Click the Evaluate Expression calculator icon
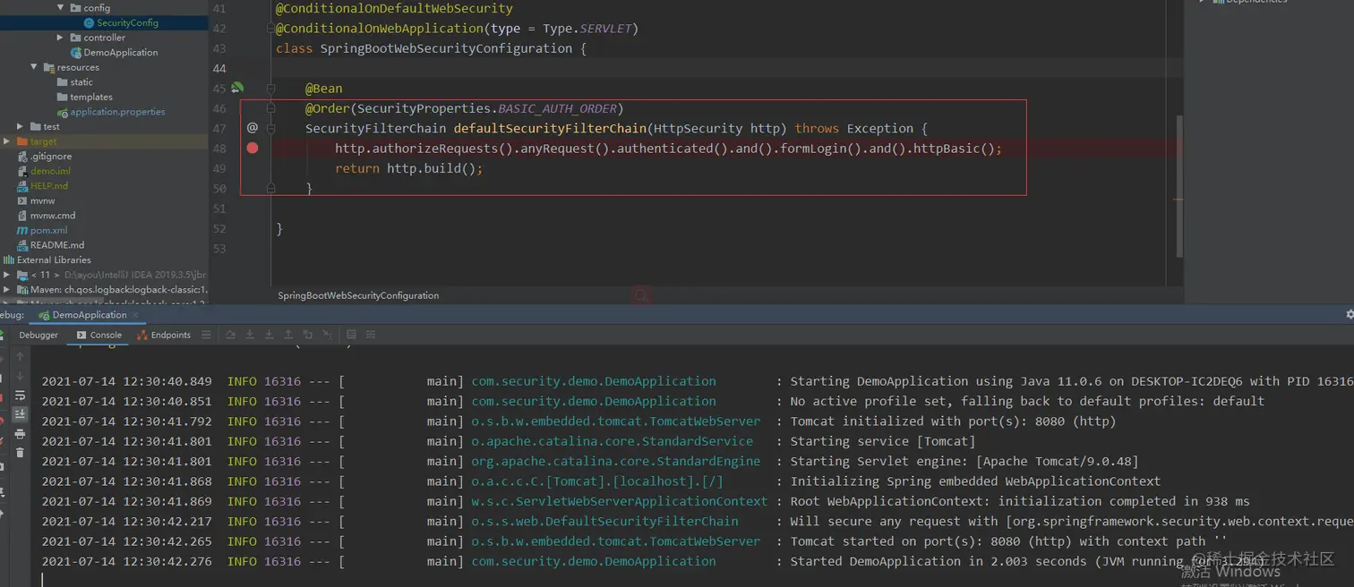This screenshot has width=1354, height=587. (x=351, y=335)
